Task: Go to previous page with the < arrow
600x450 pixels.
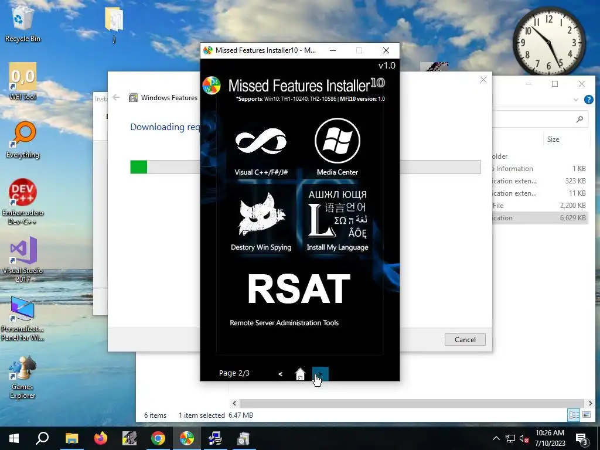Action: 280,374
